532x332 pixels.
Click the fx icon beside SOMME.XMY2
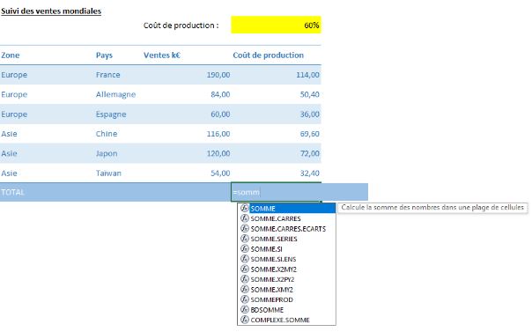(245, 289)
